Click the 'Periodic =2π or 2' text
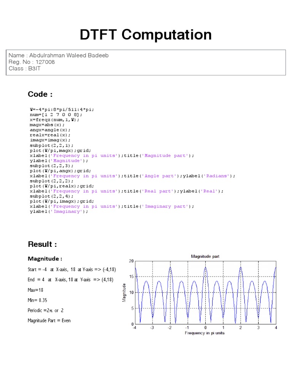292x390 pixels. [46, 310]
